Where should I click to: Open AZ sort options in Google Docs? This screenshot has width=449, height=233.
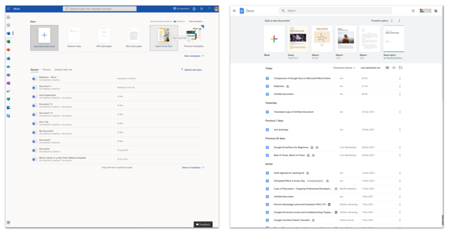[x=394, y=68]
